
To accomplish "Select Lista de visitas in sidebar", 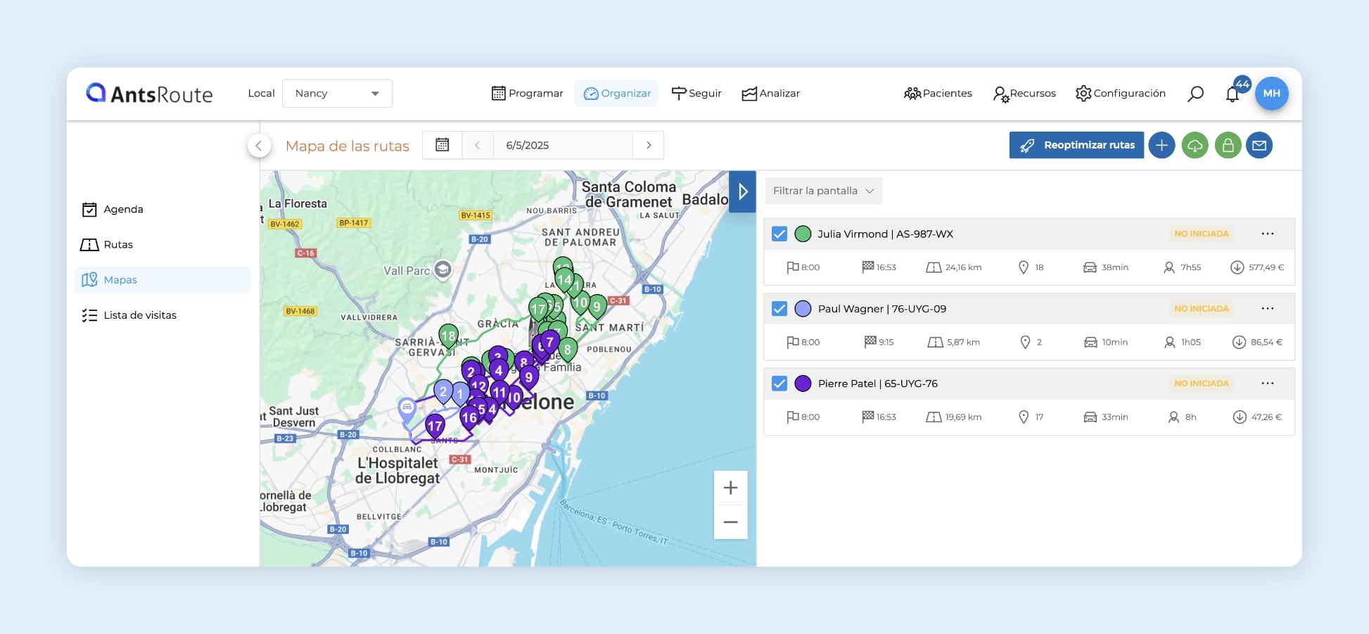I will 139,315.
